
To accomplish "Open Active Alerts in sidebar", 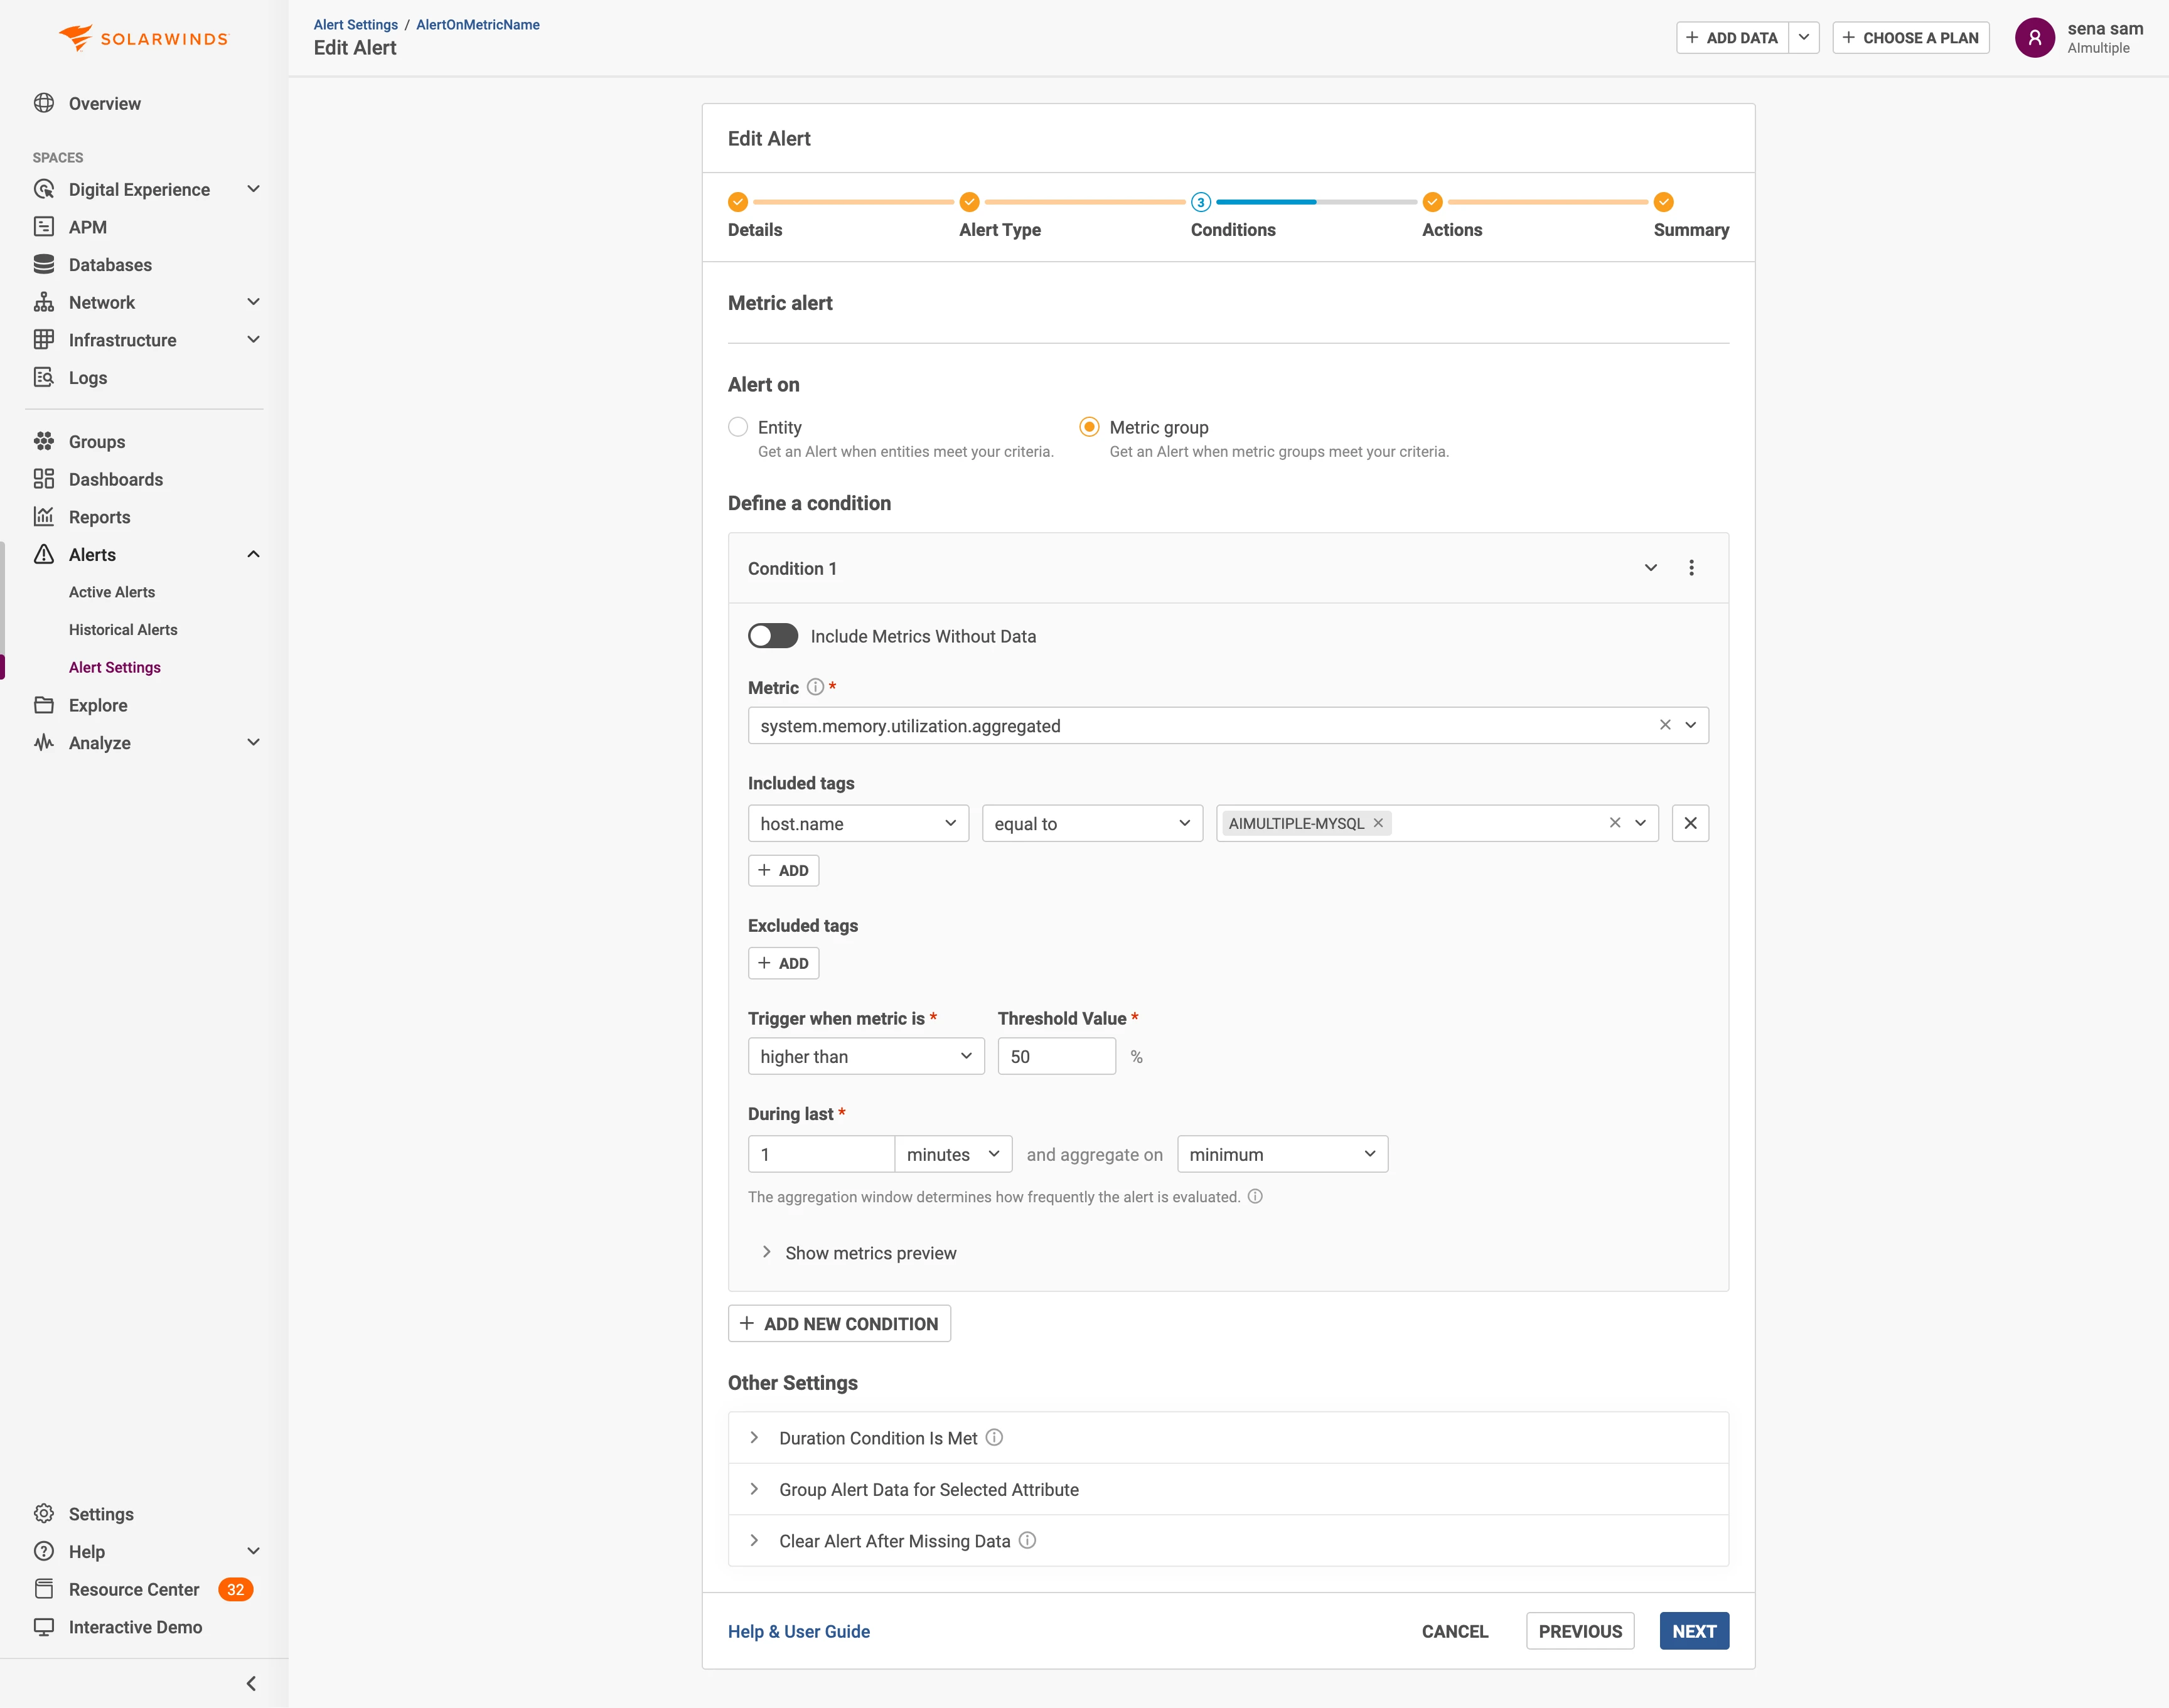I will 112,592.
